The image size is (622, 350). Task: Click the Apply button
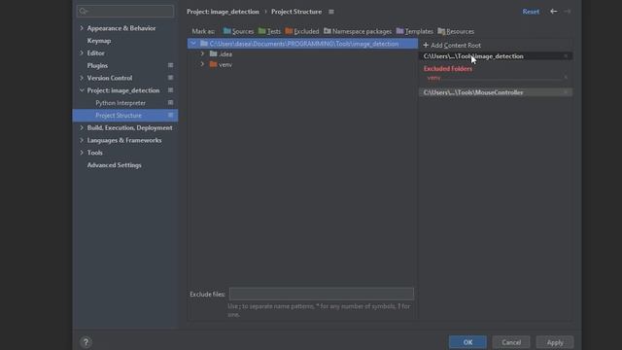[x=555, y=342]
